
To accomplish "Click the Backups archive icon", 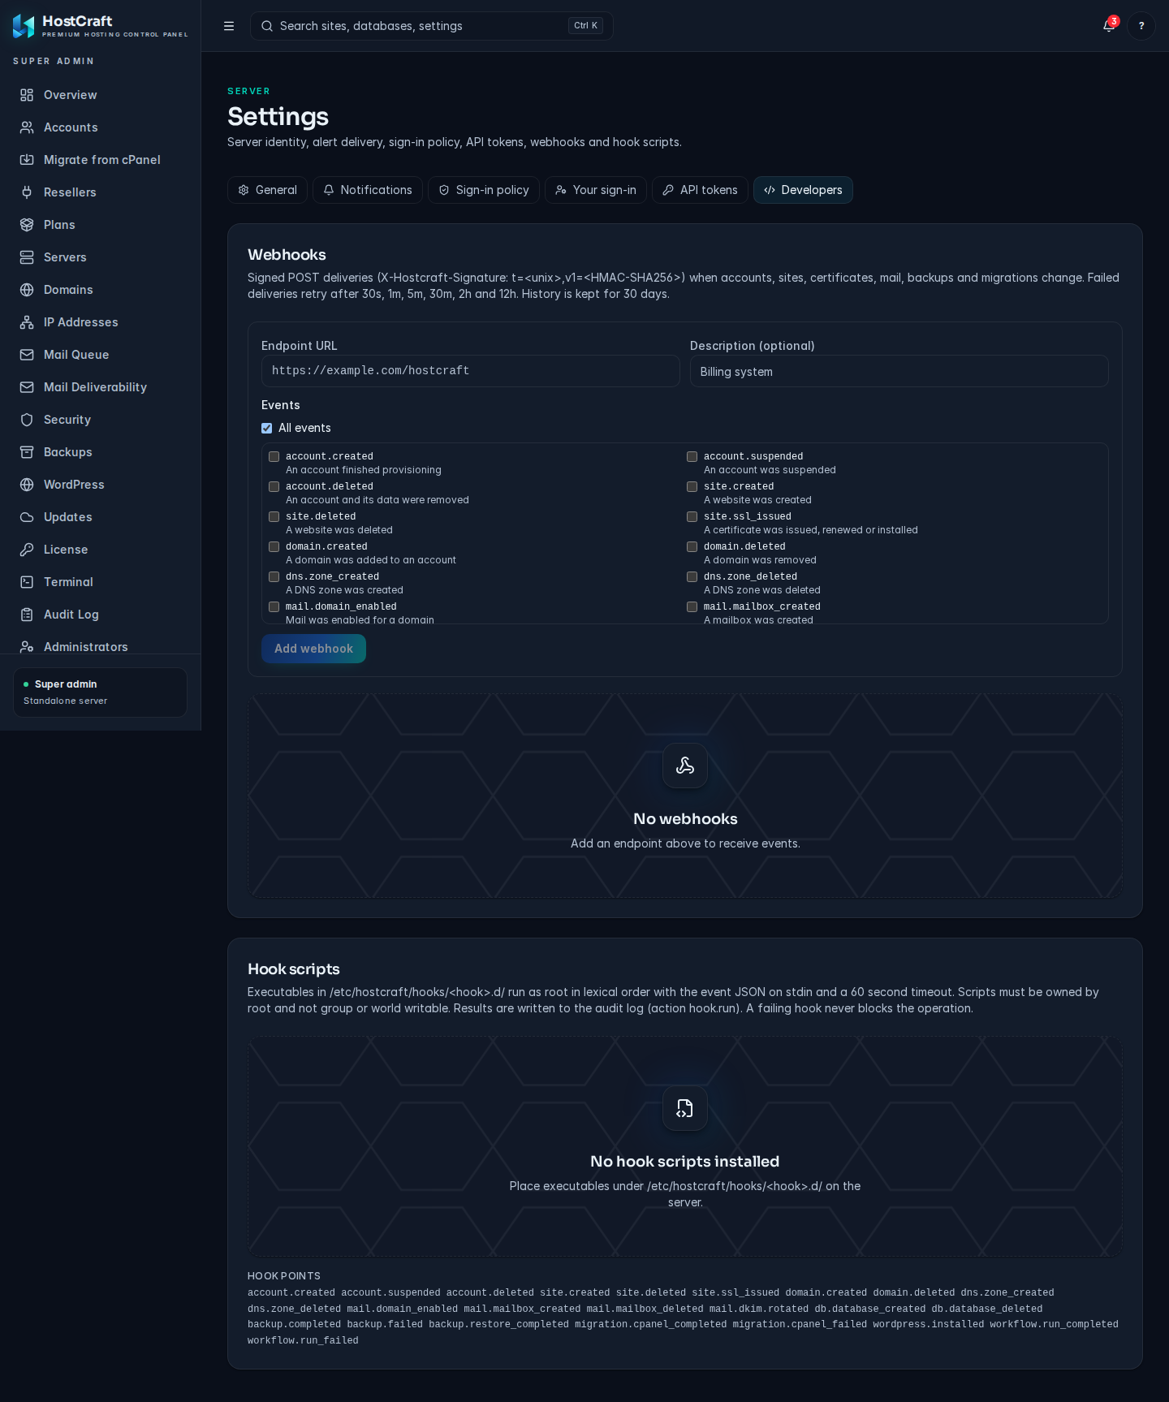I will 27,452.
